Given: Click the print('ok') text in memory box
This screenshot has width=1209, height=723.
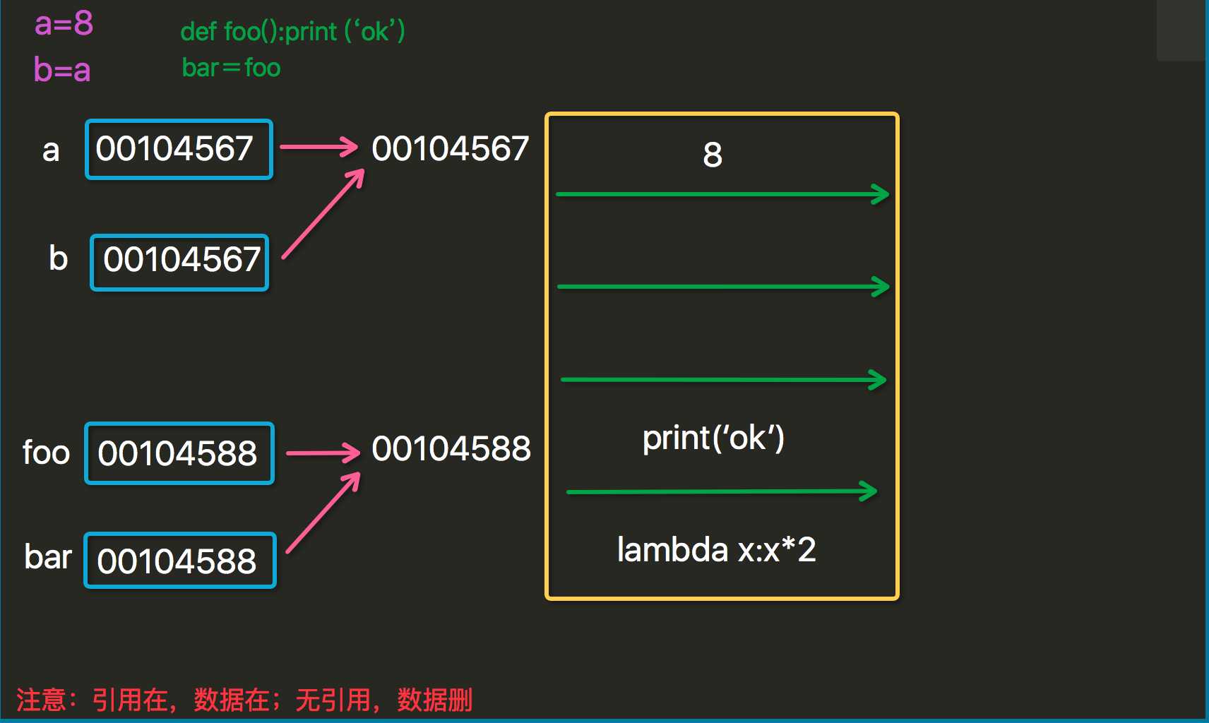Looking at the screenshot, I should (713, 438).
